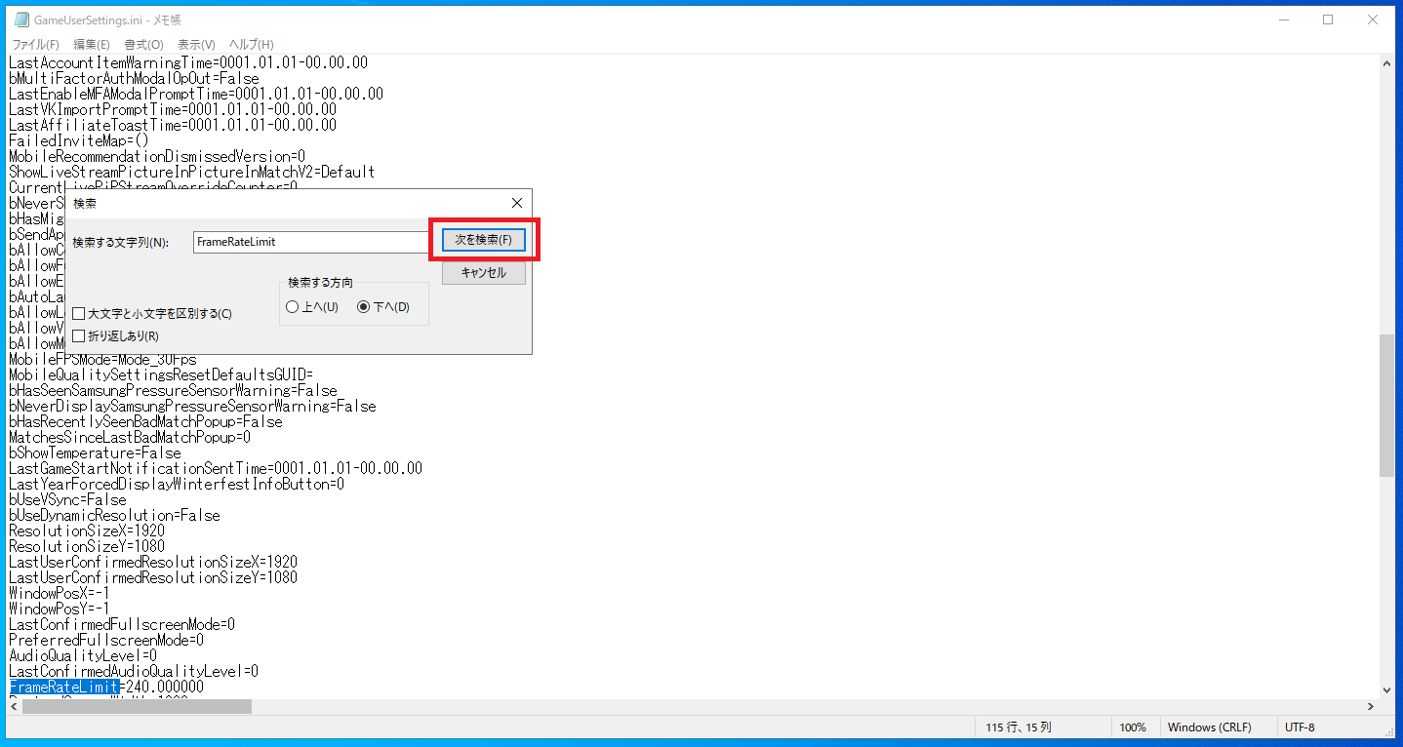1403x747 pixels.
Task: Click the vertical scrollbar up arrow
Action: pyautogui.click(x=1386, y=63)
